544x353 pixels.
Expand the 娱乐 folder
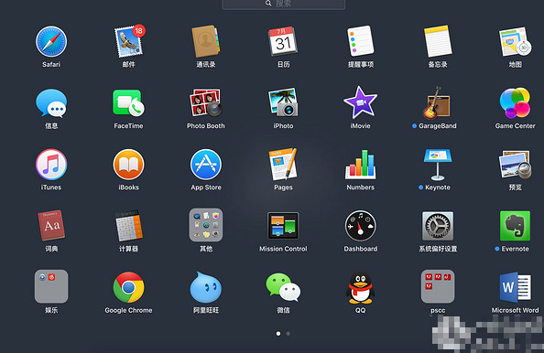coord(51,286)
